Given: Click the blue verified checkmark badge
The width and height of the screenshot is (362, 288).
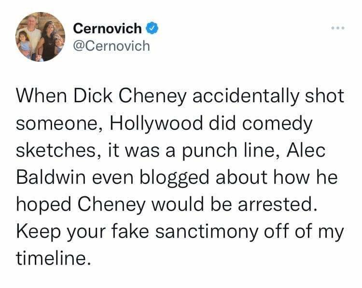Looking at the screenshot, I should (152, 28).
